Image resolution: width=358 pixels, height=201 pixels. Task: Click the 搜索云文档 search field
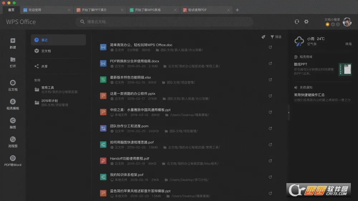[164, 22]
